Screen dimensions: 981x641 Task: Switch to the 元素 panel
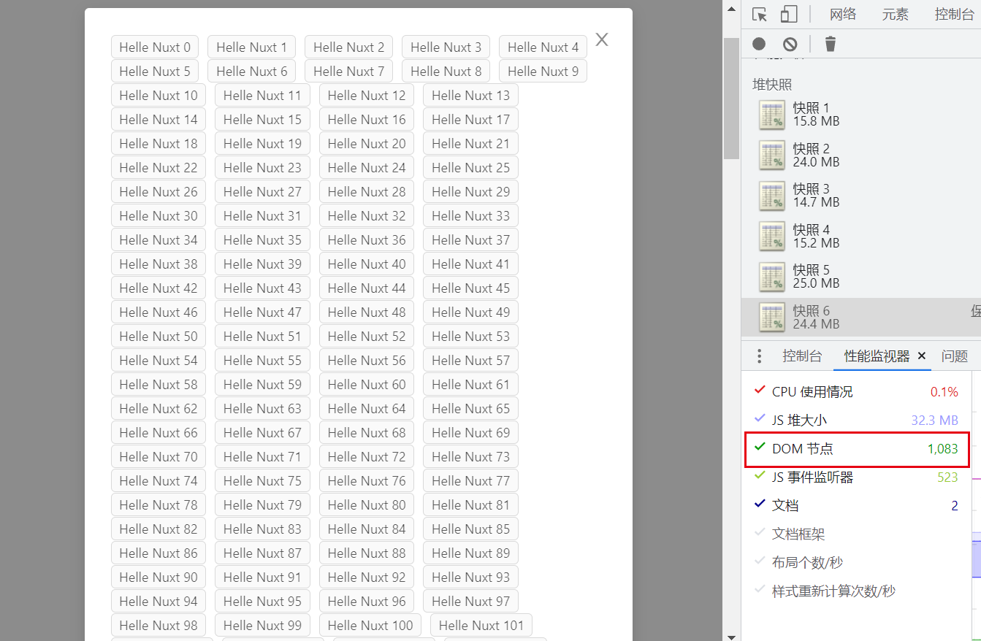pyautogui.click(x=895, y=14)
